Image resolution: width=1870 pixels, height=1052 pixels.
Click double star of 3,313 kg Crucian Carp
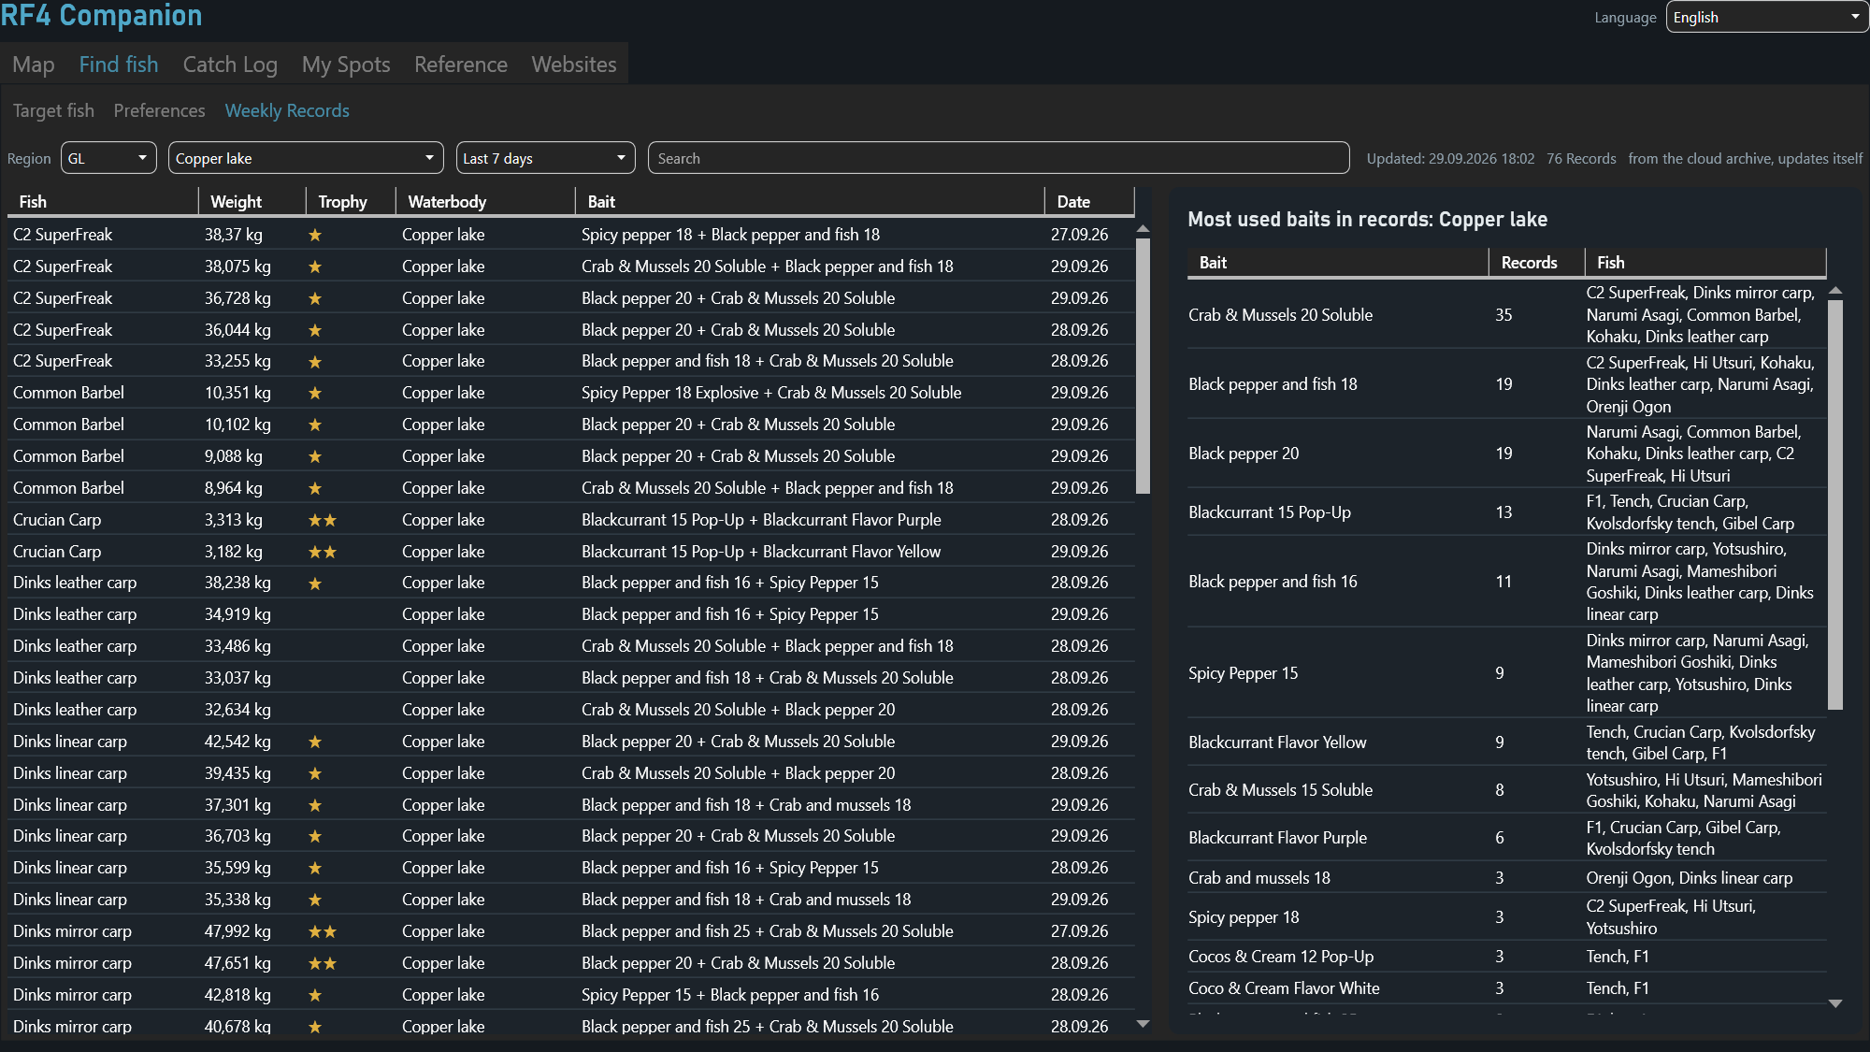click(x=323, y=520)
